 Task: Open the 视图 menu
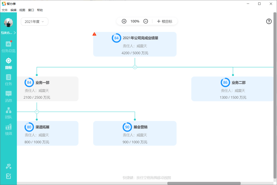22,10
